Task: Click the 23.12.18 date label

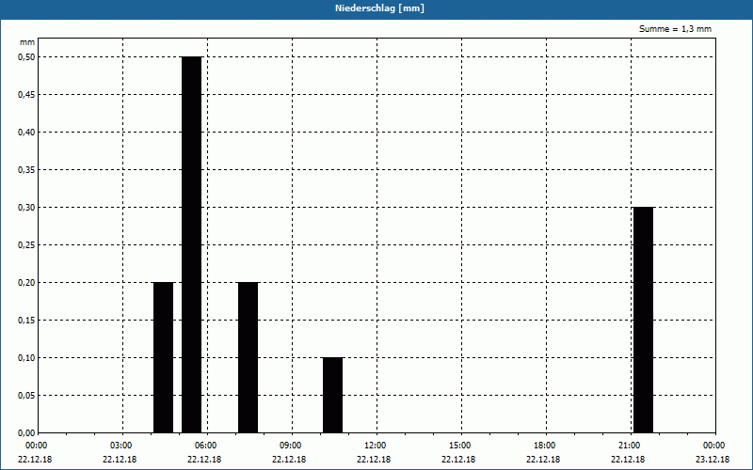Action: 713,459
